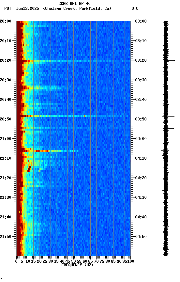Click the 21:30 PDT time label
The image size is (180, 282).
(6, 197)
